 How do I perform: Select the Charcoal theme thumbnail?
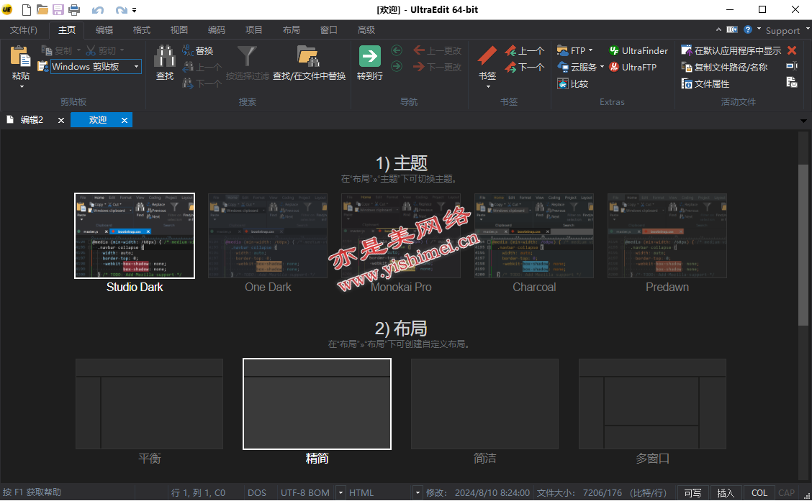[534, 236]
